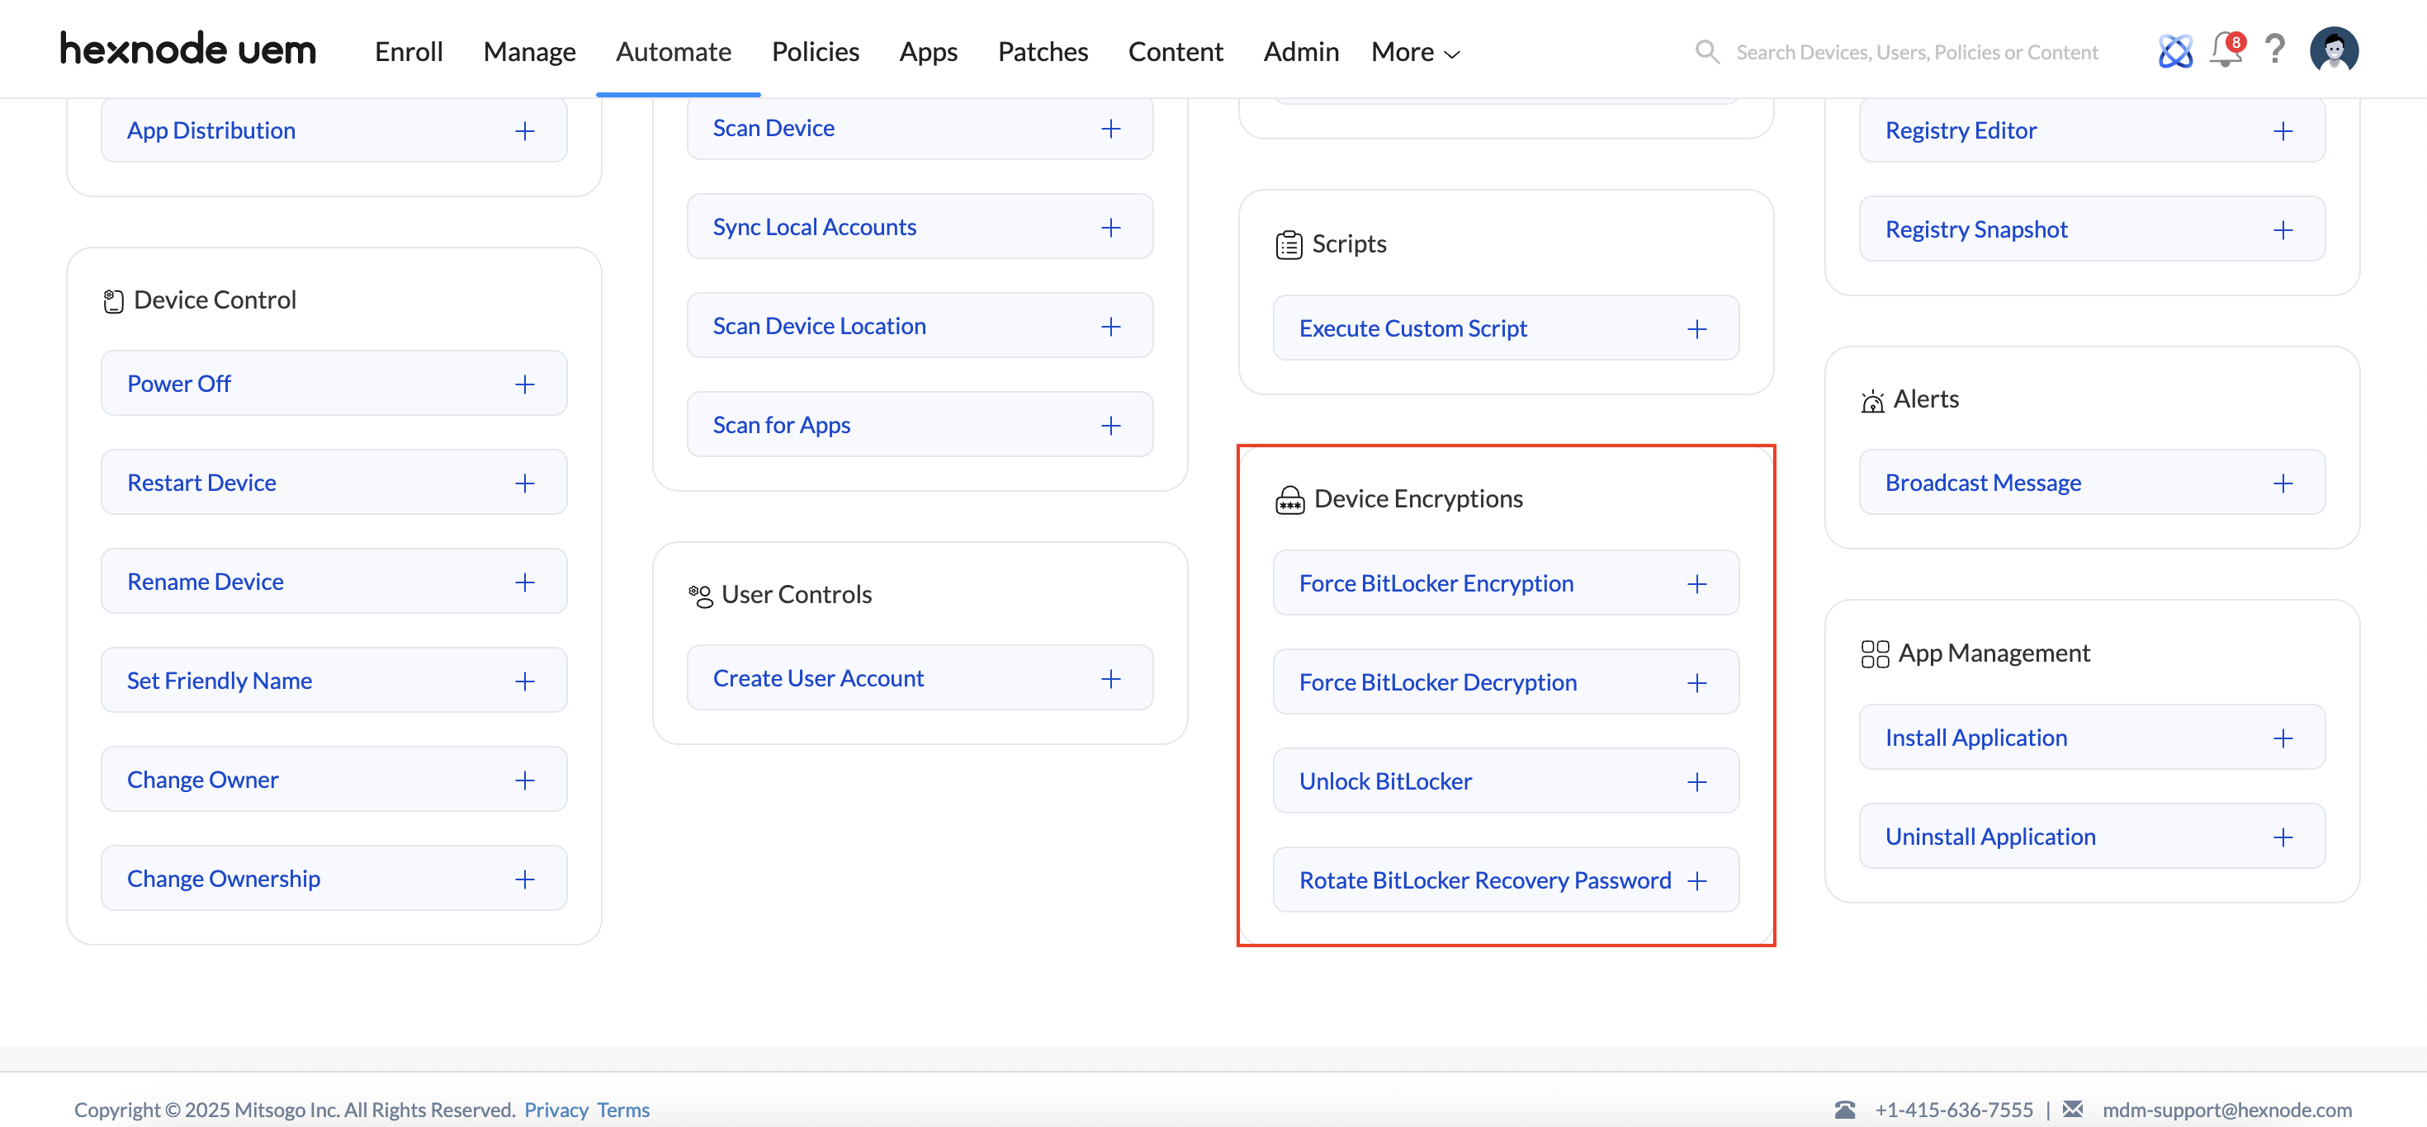Switch to the Manage tab

point(528,52)
